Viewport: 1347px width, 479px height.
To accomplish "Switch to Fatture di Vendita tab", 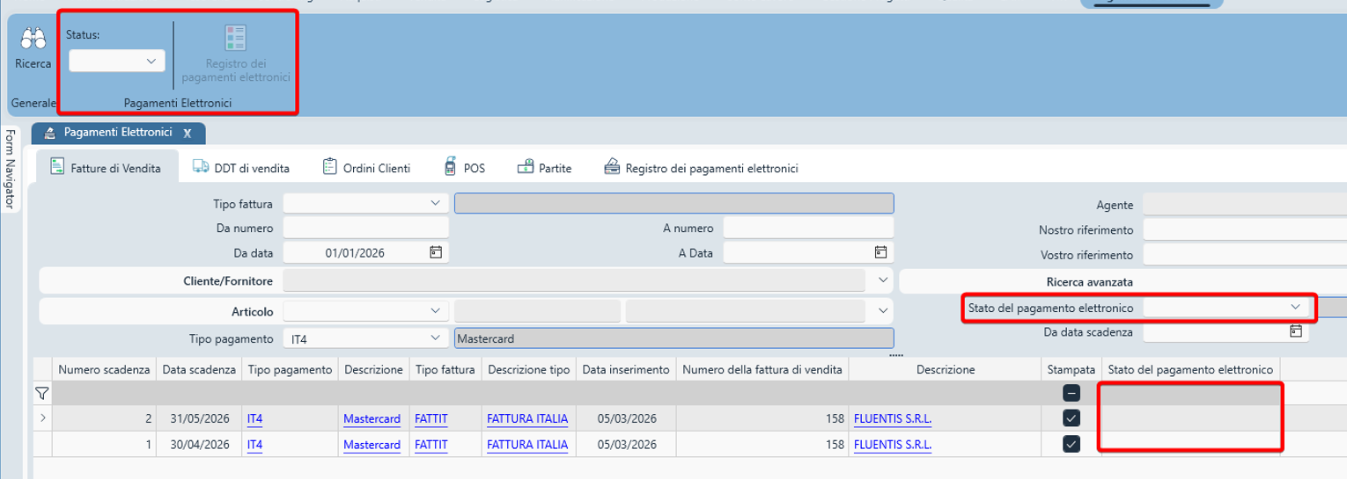I will click(x=106, y=167).
